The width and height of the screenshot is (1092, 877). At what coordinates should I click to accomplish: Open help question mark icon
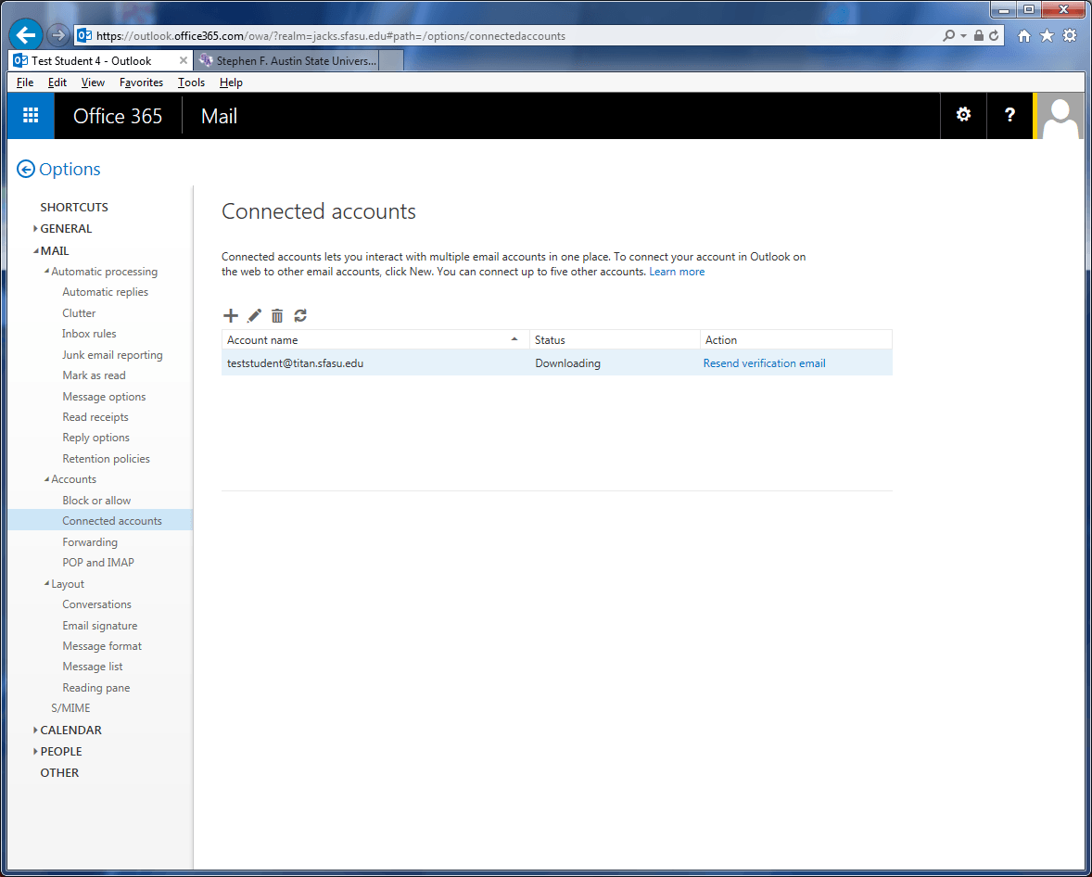[x=1009, y=116]
